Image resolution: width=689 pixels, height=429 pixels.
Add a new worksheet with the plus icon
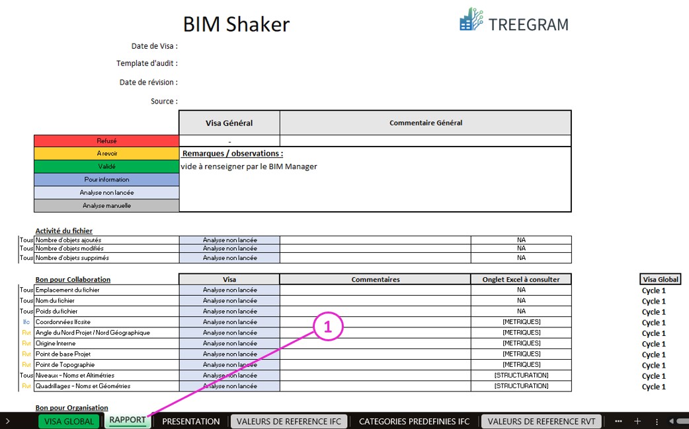pyautogui.click(x=636, y=420)
